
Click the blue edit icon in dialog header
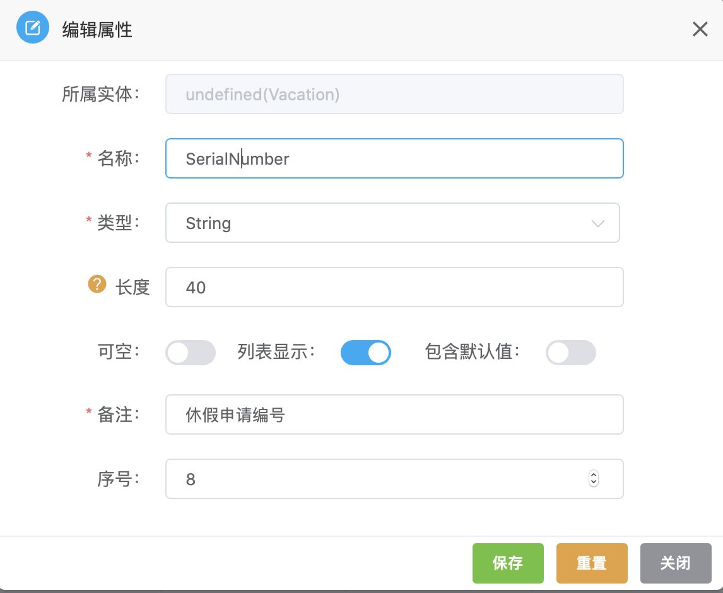(x=32, y=28)
